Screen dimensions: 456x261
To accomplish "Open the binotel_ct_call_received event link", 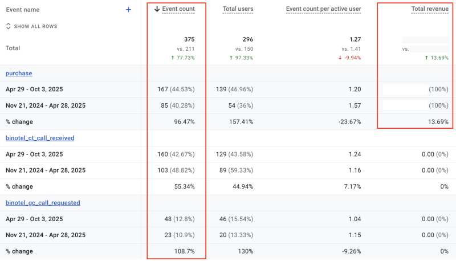I will [x=40, y=138].
